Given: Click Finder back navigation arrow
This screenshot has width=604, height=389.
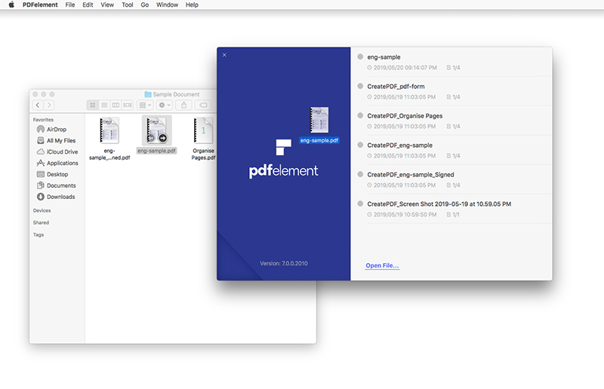Looking at the screenshot, I should [38, 105].
